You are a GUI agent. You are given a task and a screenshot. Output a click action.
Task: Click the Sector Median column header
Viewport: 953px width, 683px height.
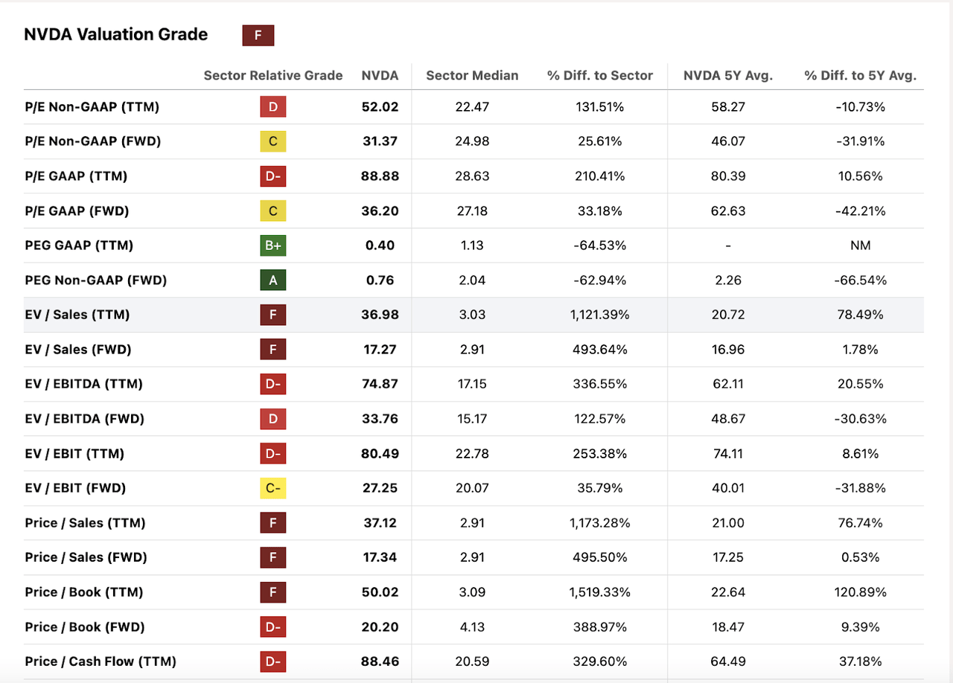point(472,75)
